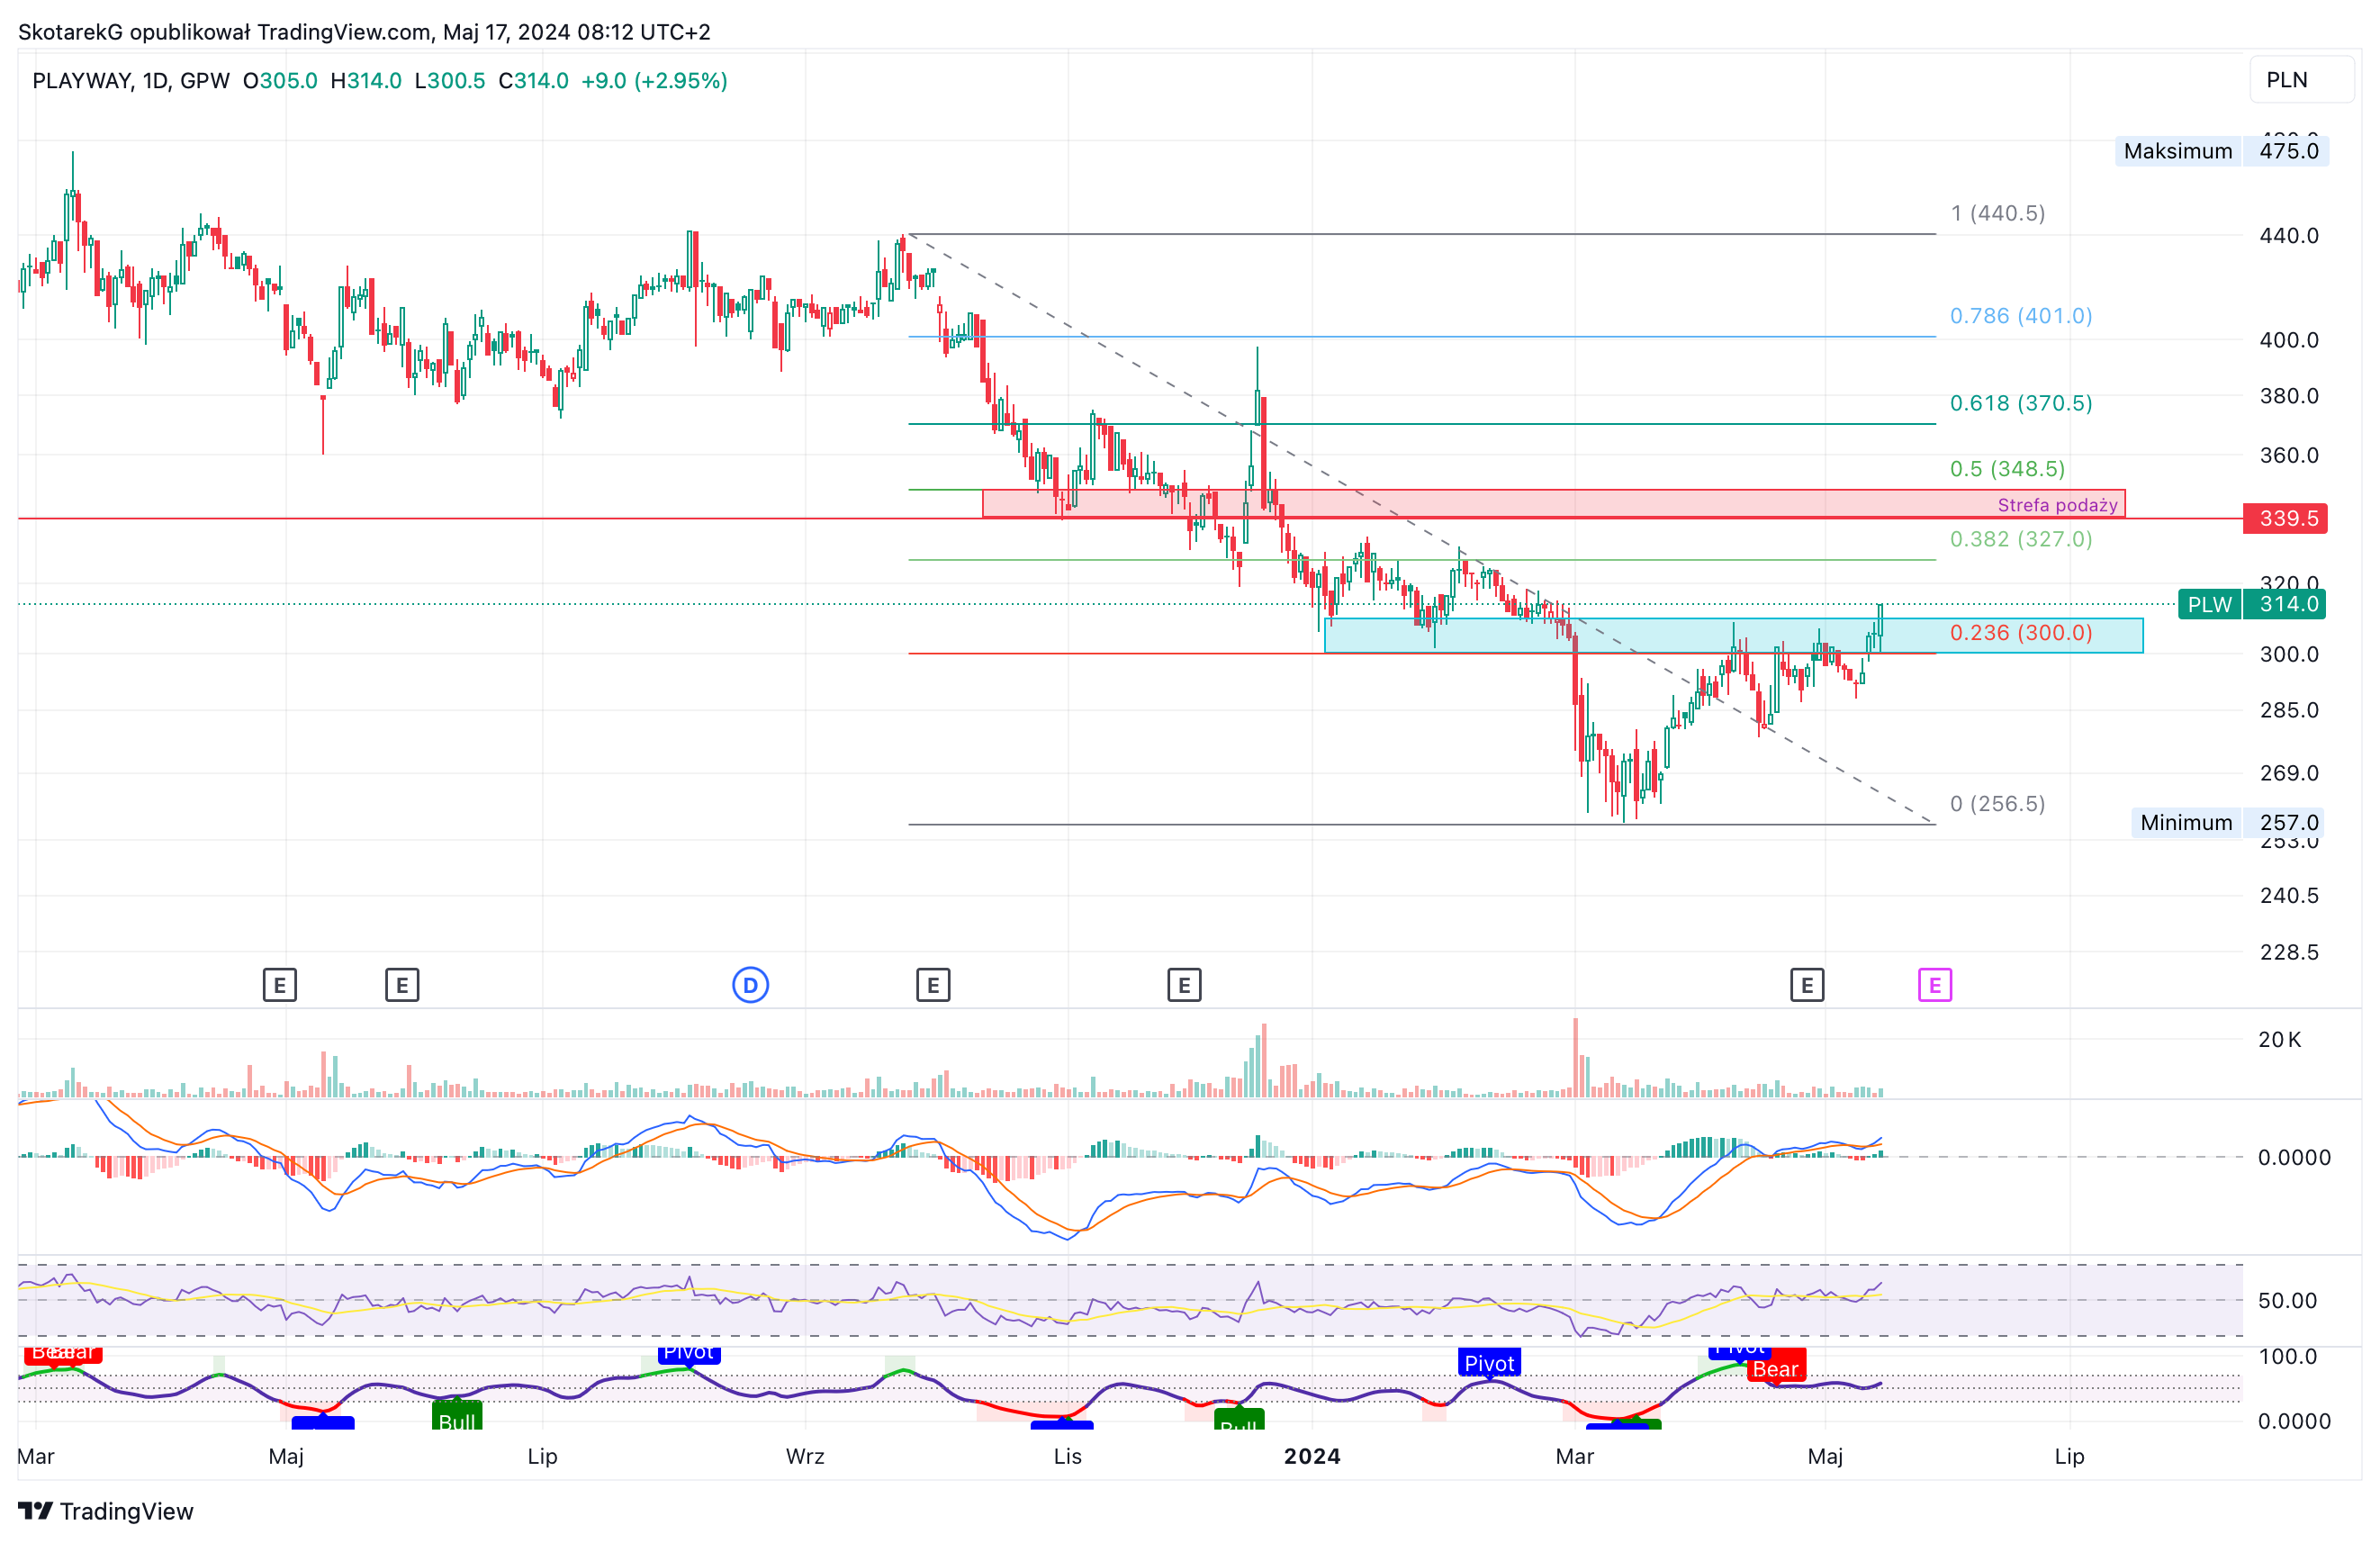Screen dimensions: 2380x1543
Task: Click the 50.00 RSI scale label
Action: tap(2288, 1301)
